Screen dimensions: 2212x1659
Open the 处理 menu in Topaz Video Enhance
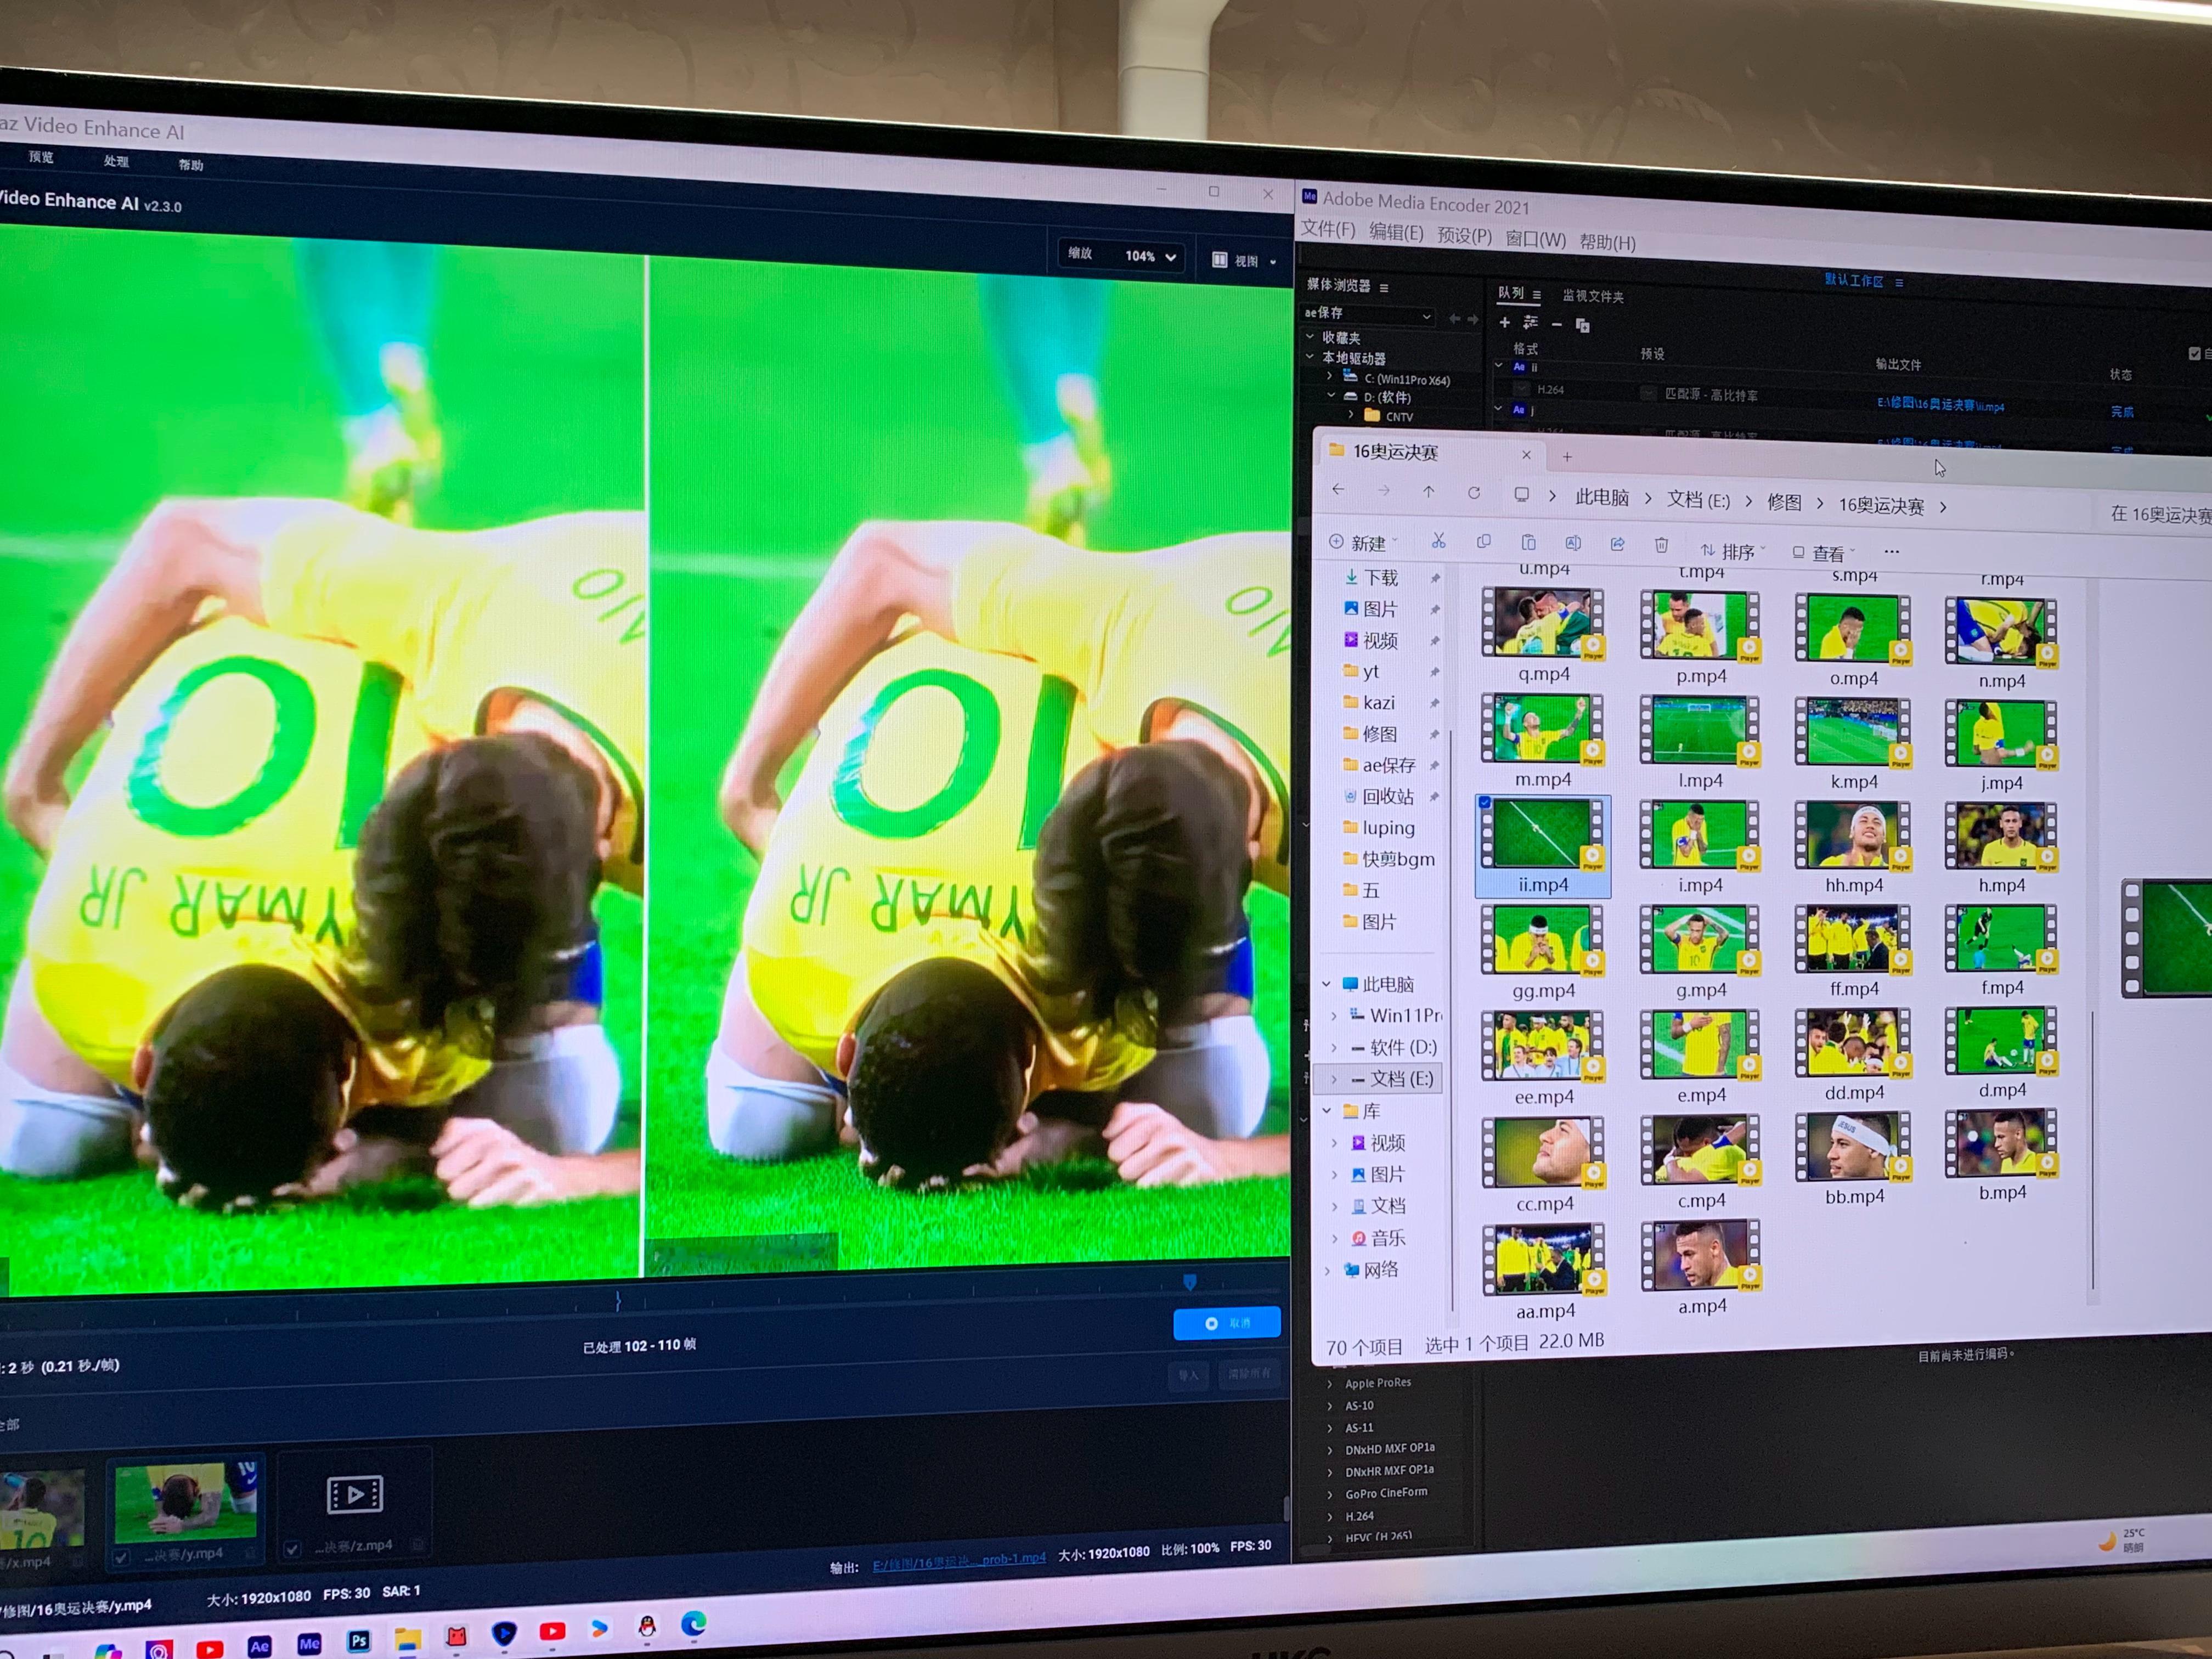coord(116,161)
